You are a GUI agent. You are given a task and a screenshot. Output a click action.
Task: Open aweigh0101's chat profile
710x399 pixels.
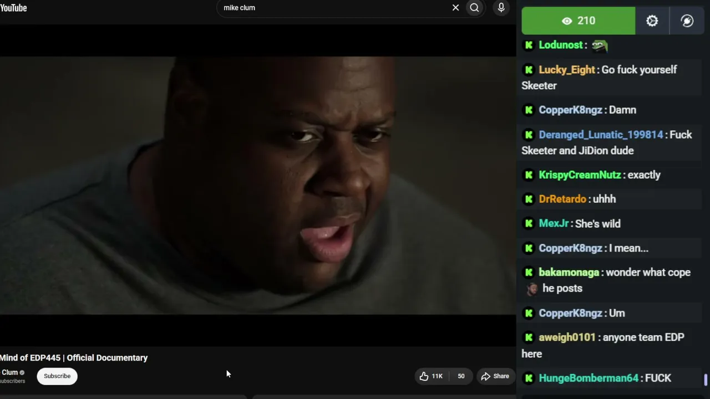(567, 337)
